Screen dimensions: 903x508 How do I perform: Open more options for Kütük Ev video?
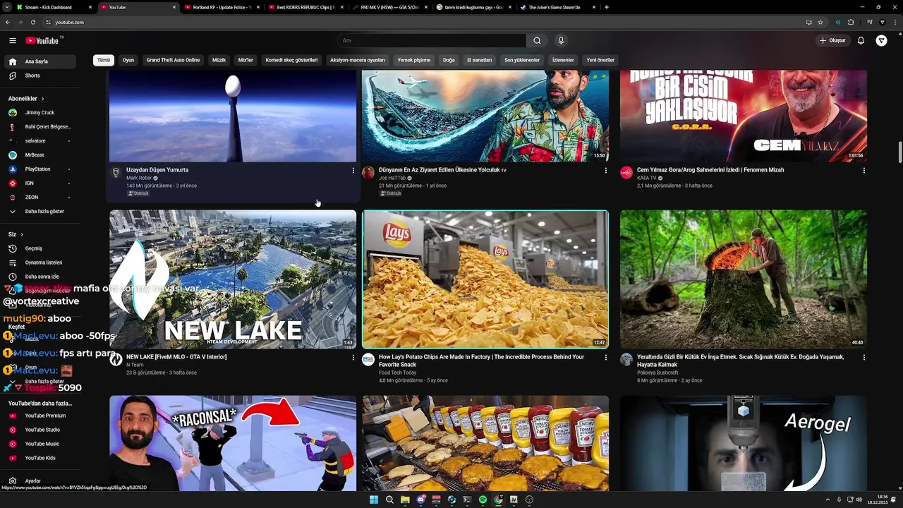[x=863, y=357]
